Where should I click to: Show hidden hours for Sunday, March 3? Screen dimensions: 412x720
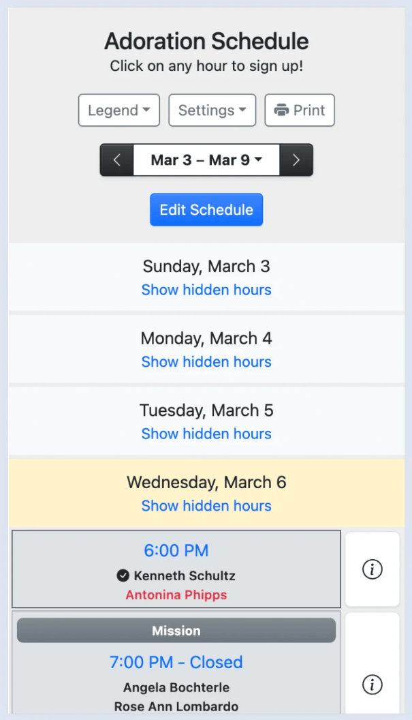[206, 290]
